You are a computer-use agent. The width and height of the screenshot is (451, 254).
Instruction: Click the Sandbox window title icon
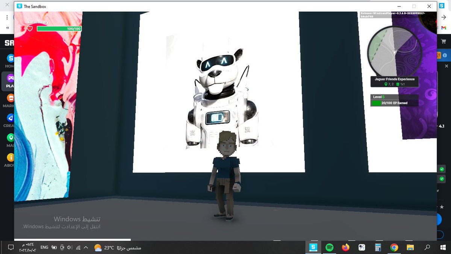point(20,6)
